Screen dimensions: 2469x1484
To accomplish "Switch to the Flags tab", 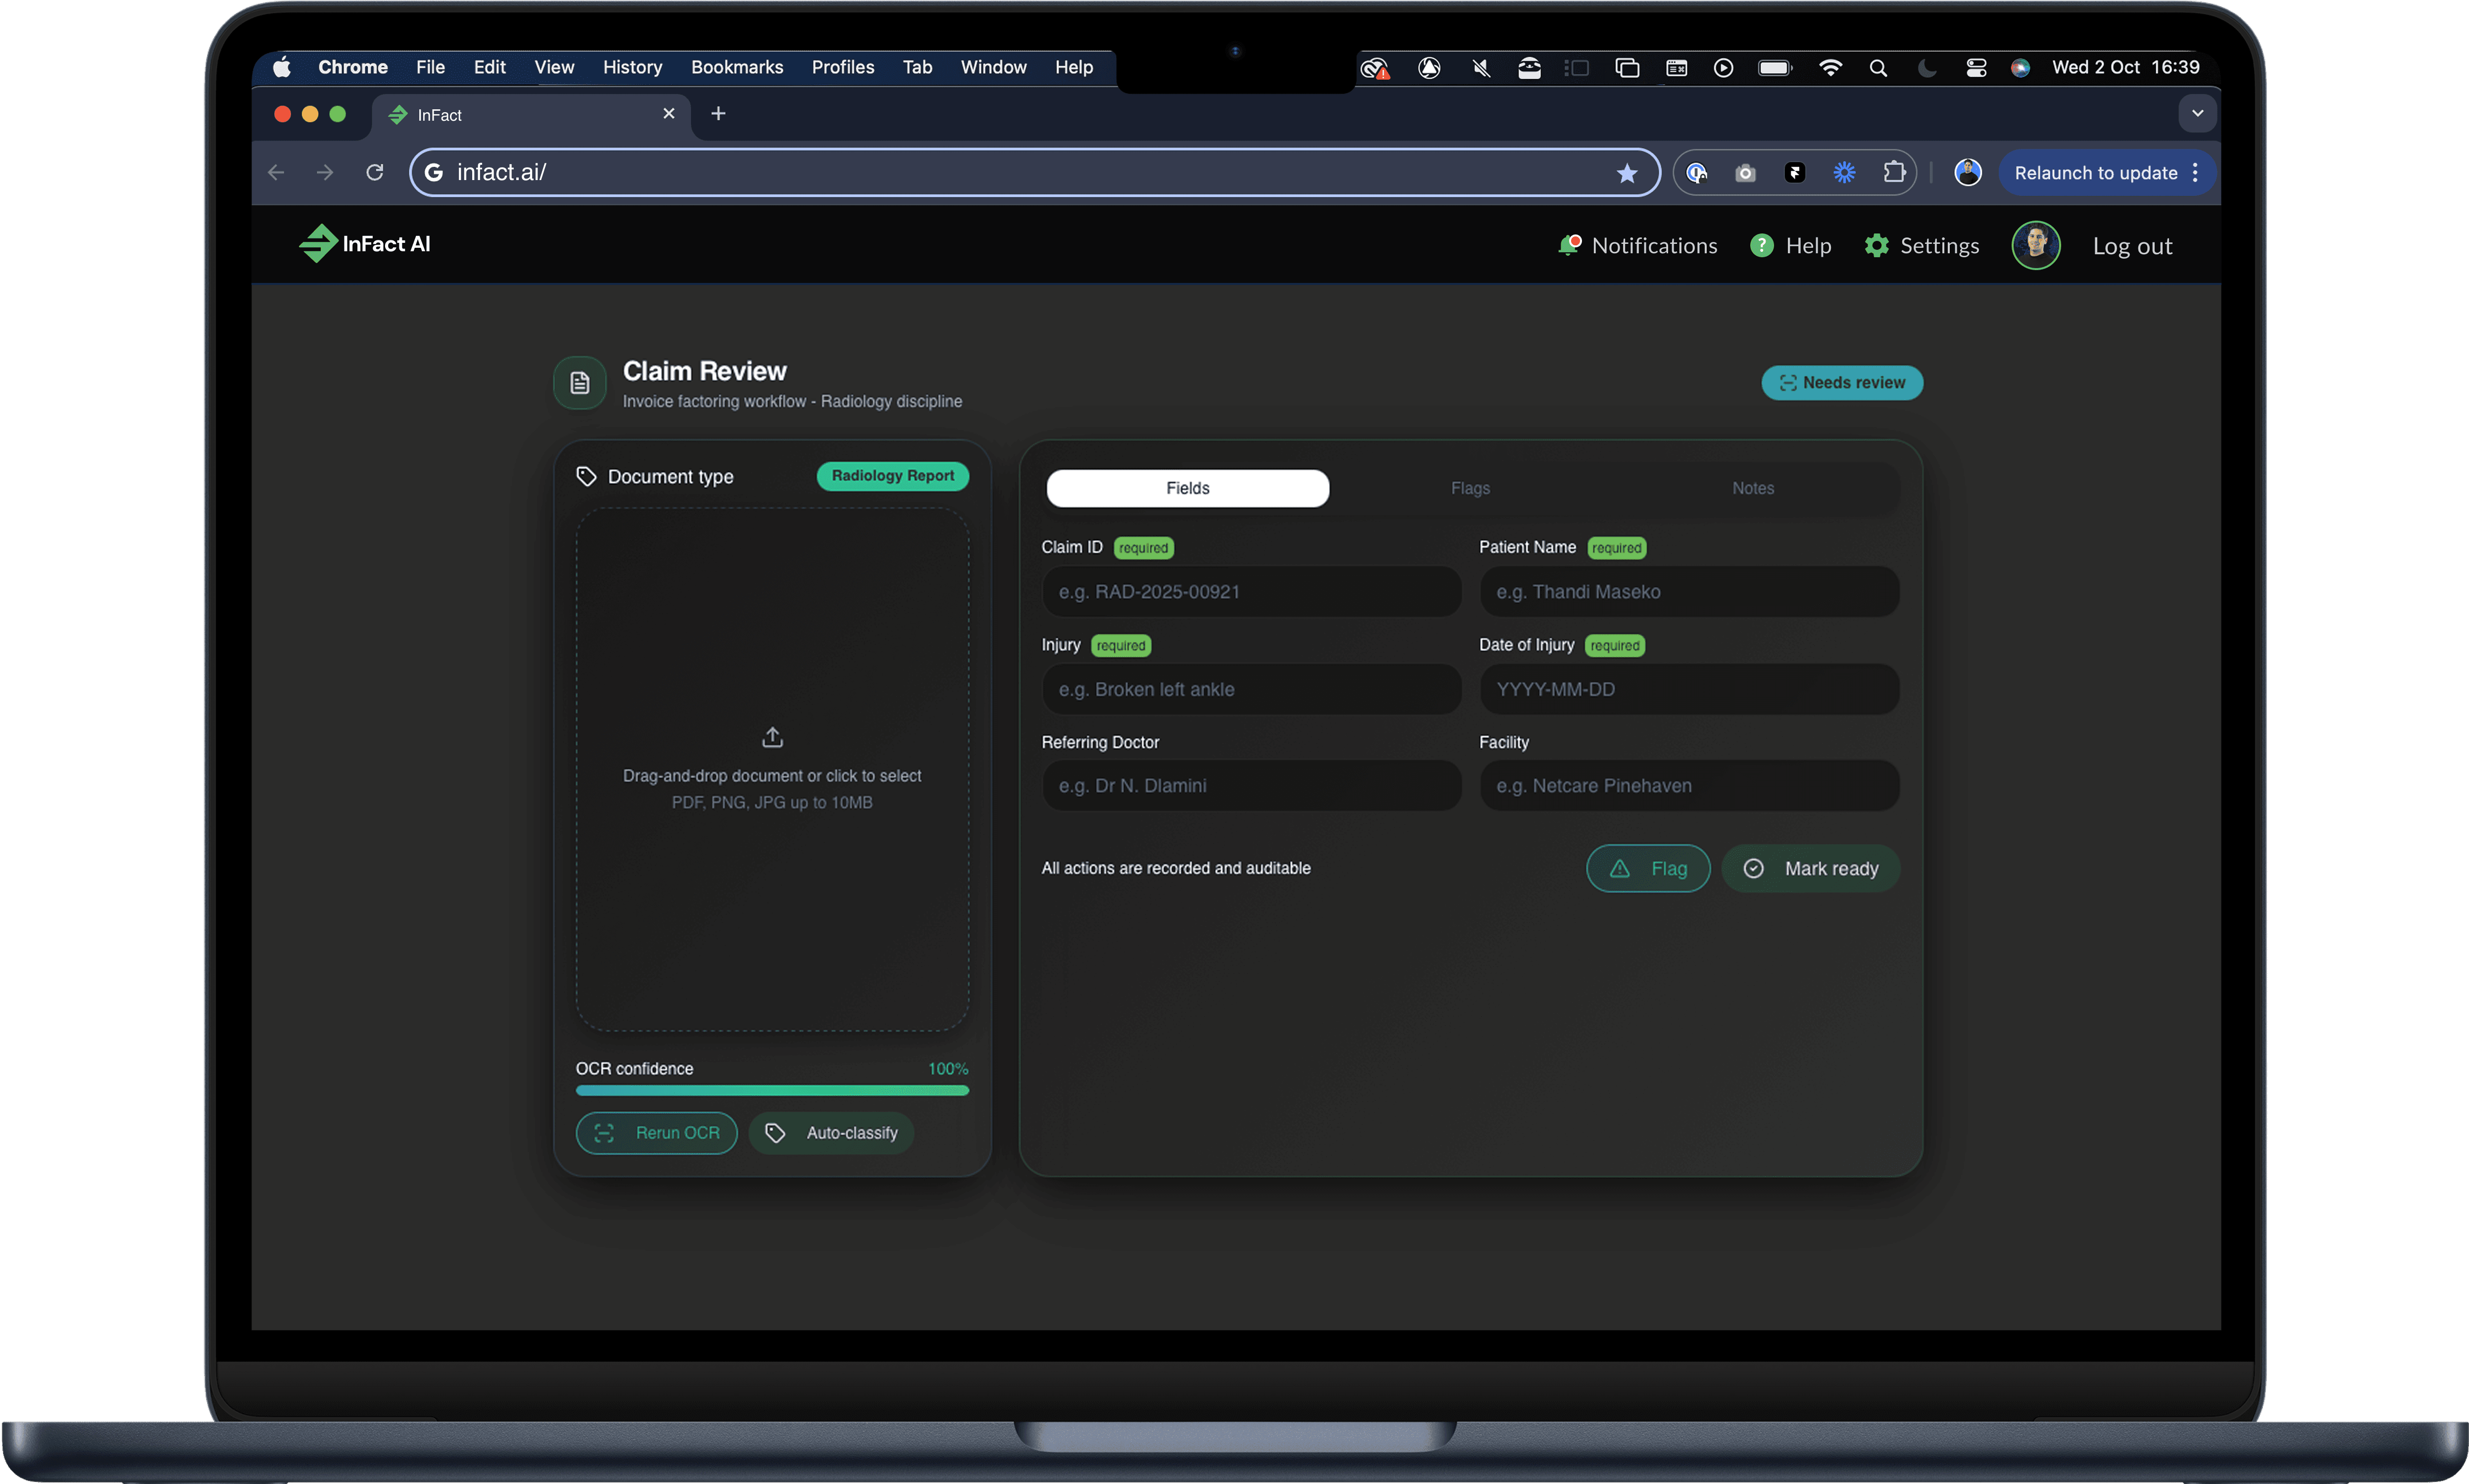I will click(x=1470, y=488).
